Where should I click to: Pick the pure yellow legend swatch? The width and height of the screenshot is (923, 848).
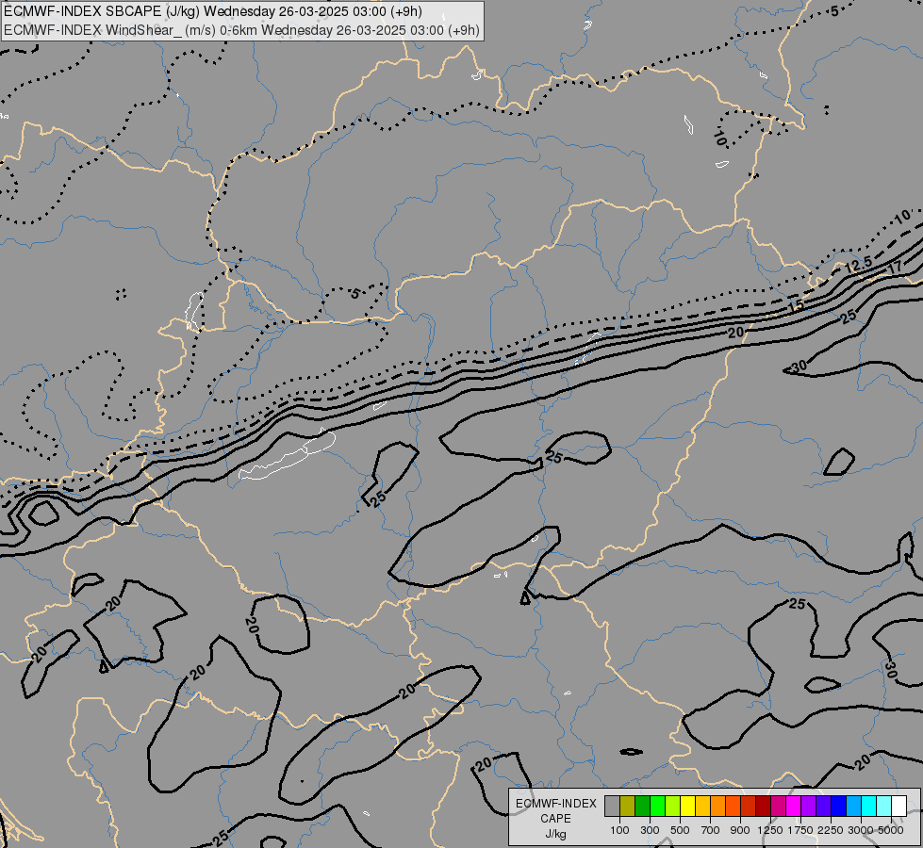point(687,807)
